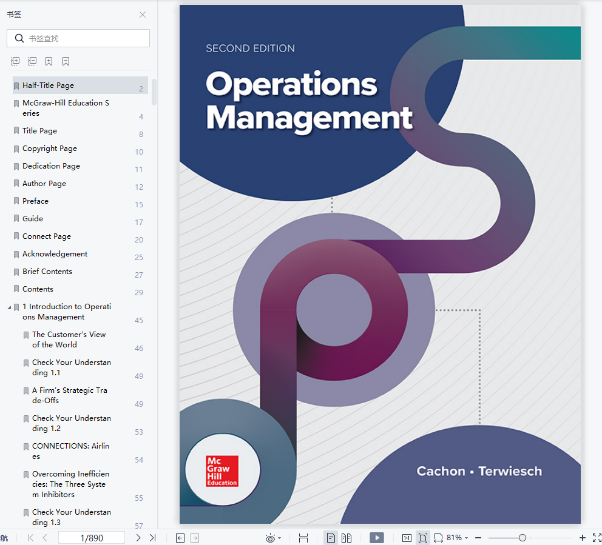Click the page number box 1/890
This screenshot has width=602, height=545.
tap(92, 538)
